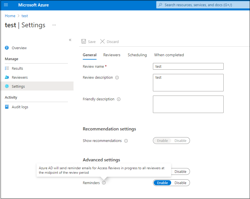The height and width of the screenshot is (199, 250).
Task: Click the Settings gear in the sidebar
Action: pos(18,86)
